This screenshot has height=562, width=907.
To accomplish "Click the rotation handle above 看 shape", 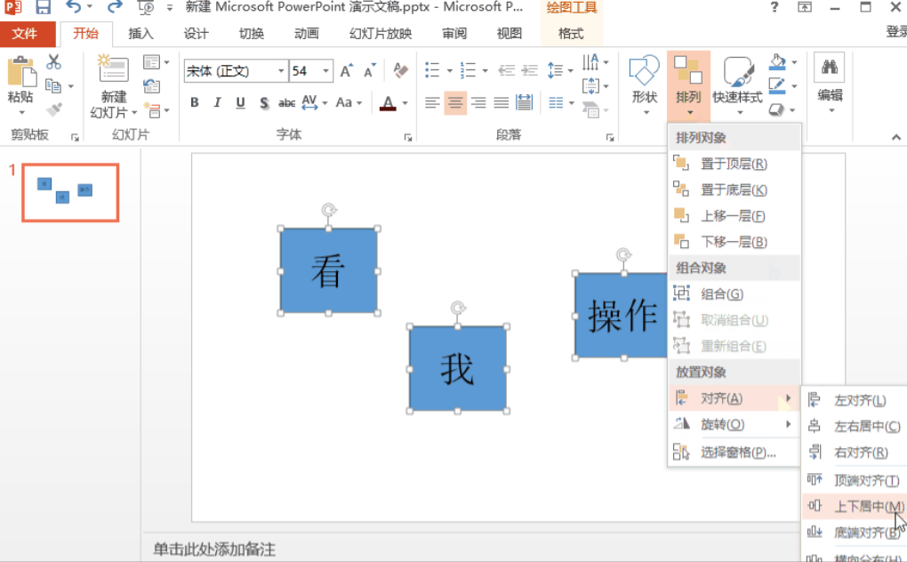I will (329, 210).
